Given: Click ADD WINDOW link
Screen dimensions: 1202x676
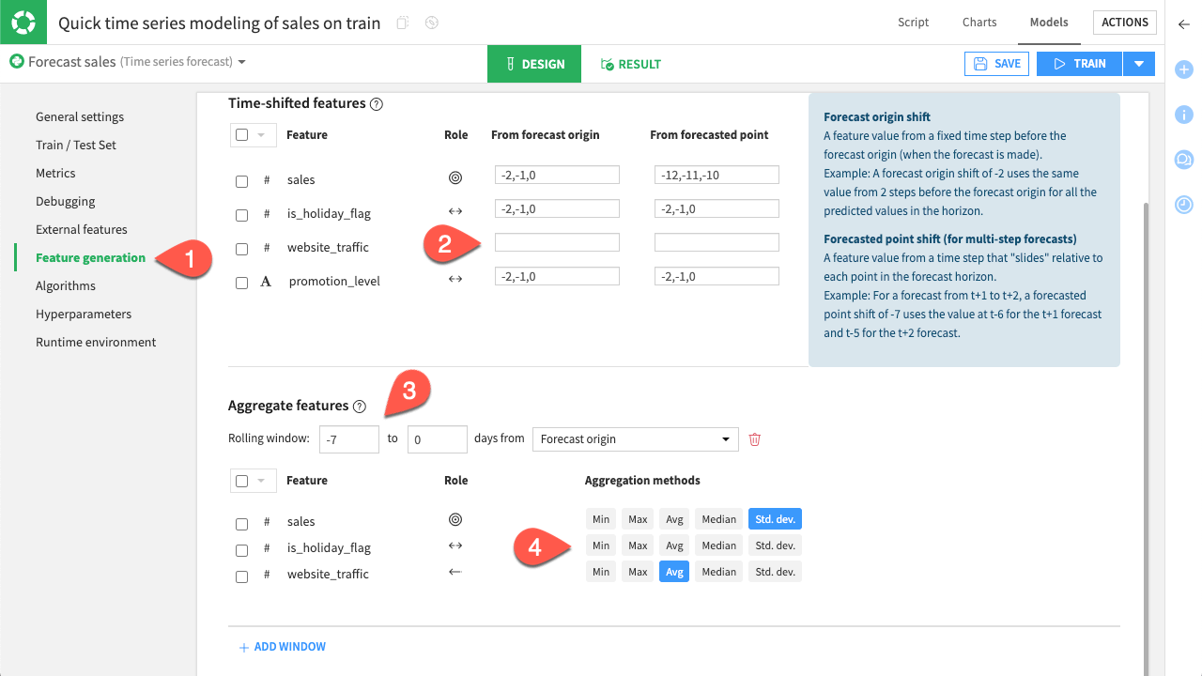Looking at the screenshot, I should (x=282, y=647).
